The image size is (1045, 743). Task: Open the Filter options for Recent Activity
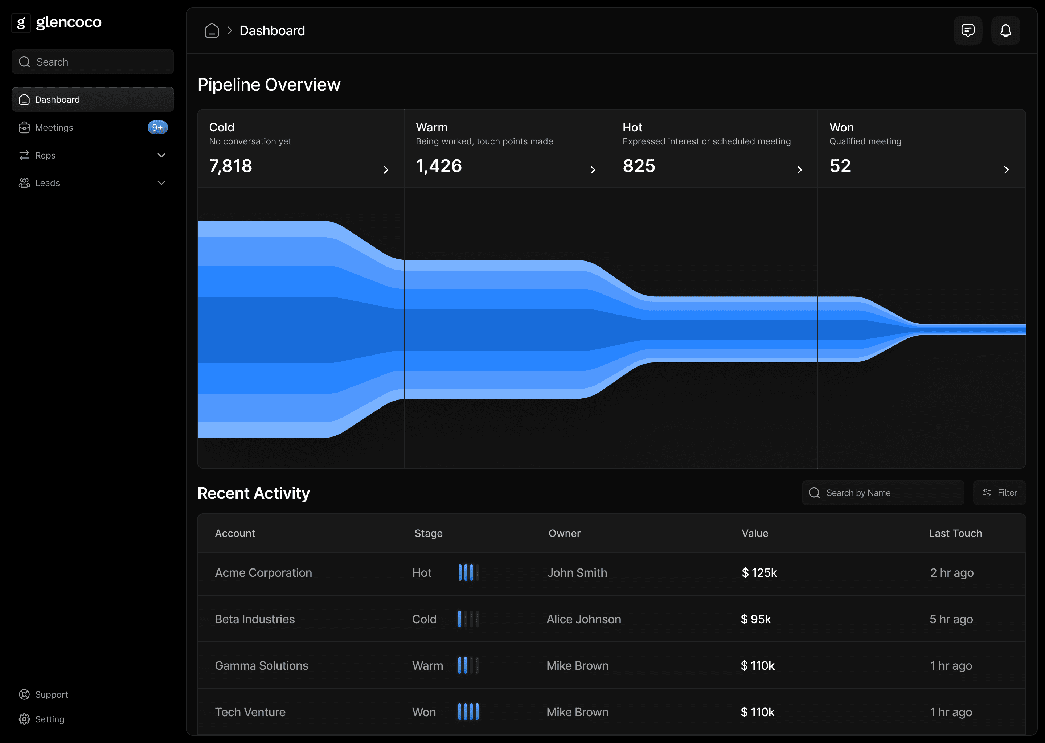coord(1000,492)
